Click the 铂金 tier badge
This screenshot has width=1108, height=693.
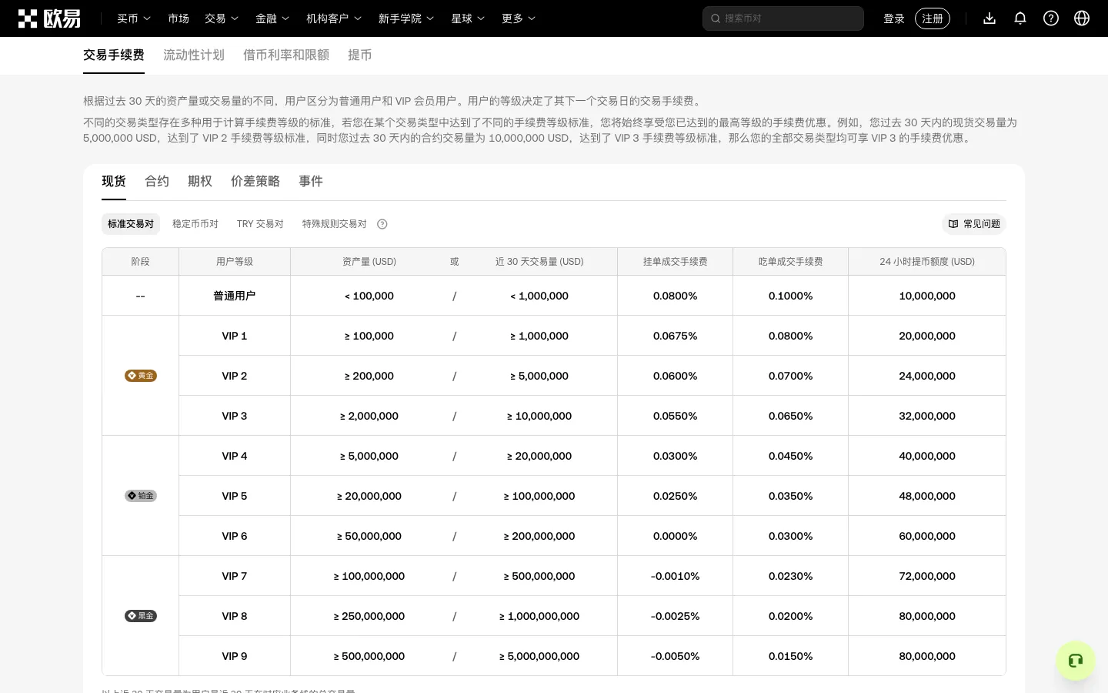pyautogui.click(x=141, y=496)
